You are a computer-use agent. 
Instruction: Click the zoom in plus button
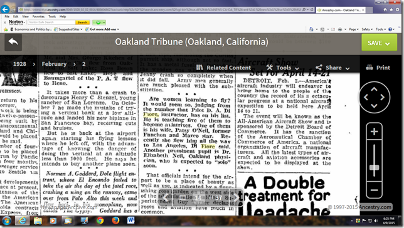[x=374, y=132]
